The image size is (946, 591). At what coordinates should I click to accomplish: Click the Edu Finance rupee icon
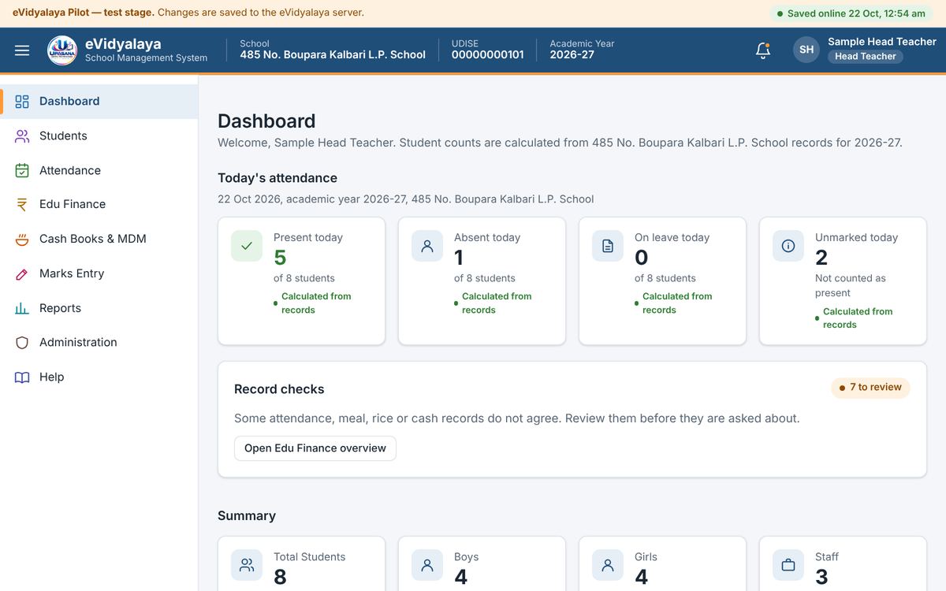coord(22,204)
